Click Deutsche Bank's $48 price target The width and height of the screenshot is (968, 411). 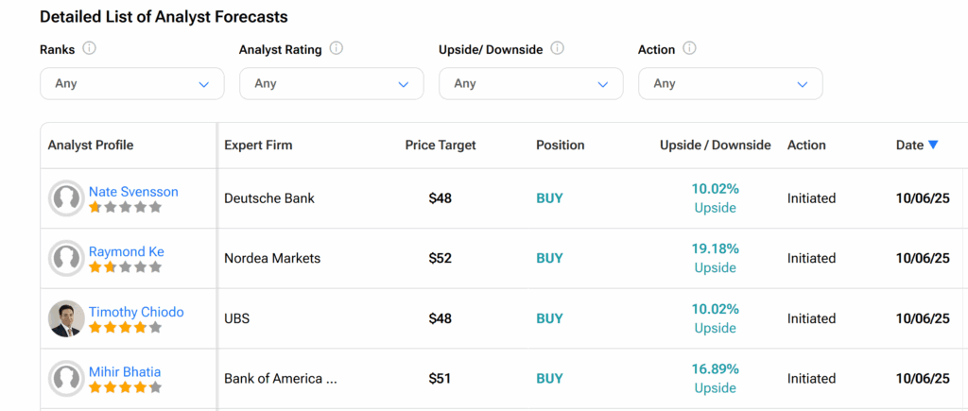pos(441,198)
